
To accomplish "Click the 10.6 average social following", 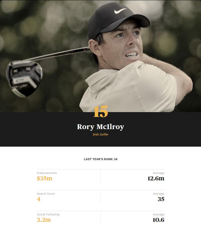I will pos(159,220).
